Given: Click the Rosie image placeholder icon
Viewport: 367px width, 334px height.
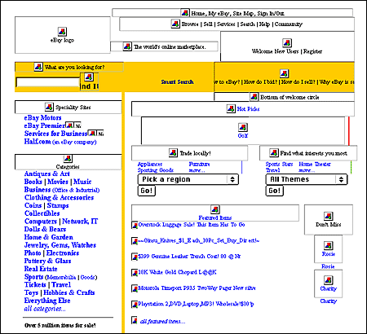Looking at the screenshot, I should (329, 245).
